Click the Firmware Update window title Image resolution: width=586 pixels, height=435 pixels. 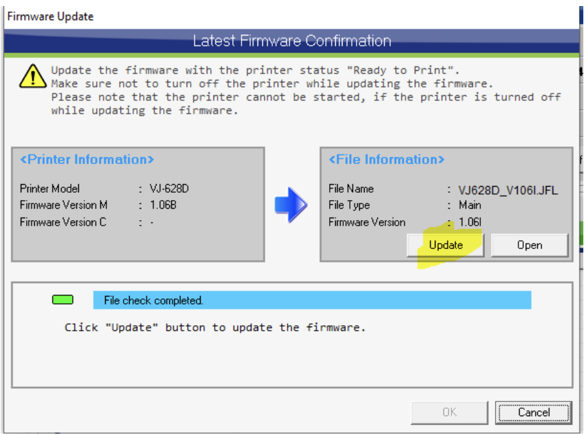[x=50, y=16]
